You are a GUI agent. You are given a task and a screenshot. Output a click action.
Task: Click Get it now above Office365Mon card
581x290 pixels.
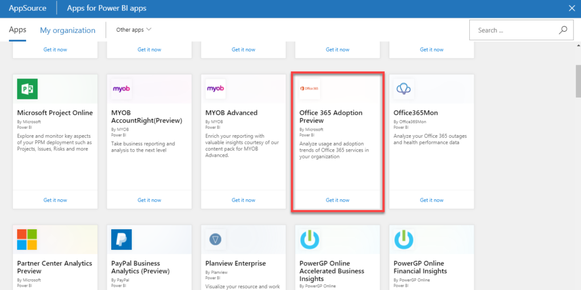[x=432, y=49]
